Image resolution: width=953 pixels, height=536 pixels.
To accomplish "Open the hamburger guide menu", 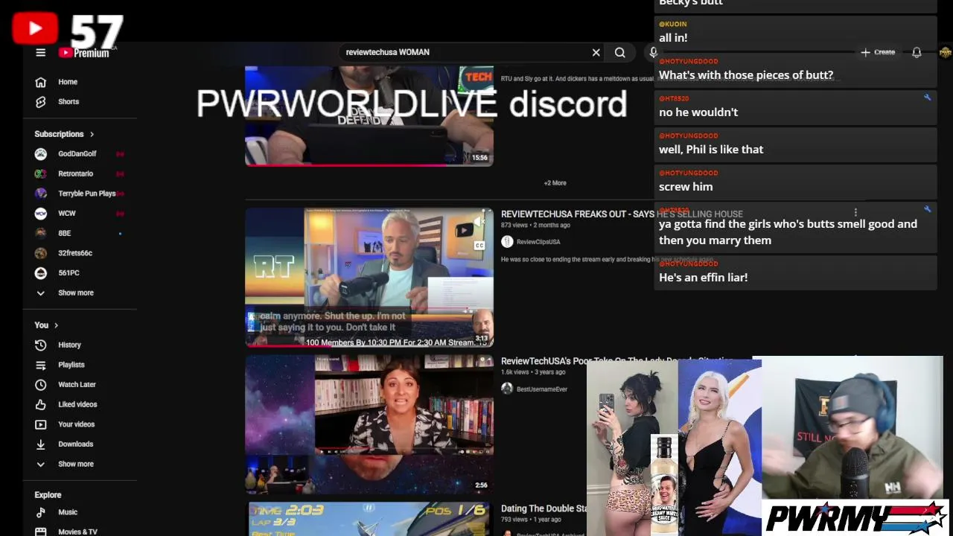I will (x=41, y=52).
